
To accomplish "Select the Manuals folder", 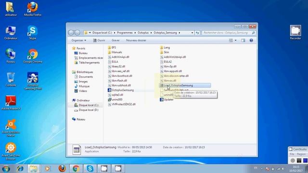I will coord(115,52).
